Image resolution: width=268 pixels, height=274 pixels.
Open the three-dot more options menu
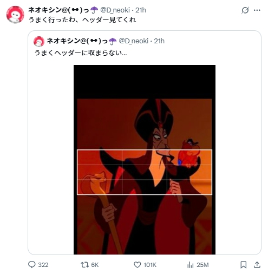pos(257,10)
